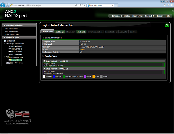Switch to the Migration tab
Image resolution: width=174 pixels, height=134 pixels.
point(71,32)
